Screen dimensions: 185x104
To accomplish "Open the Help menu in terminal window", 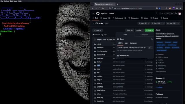I will coord(20,1).
